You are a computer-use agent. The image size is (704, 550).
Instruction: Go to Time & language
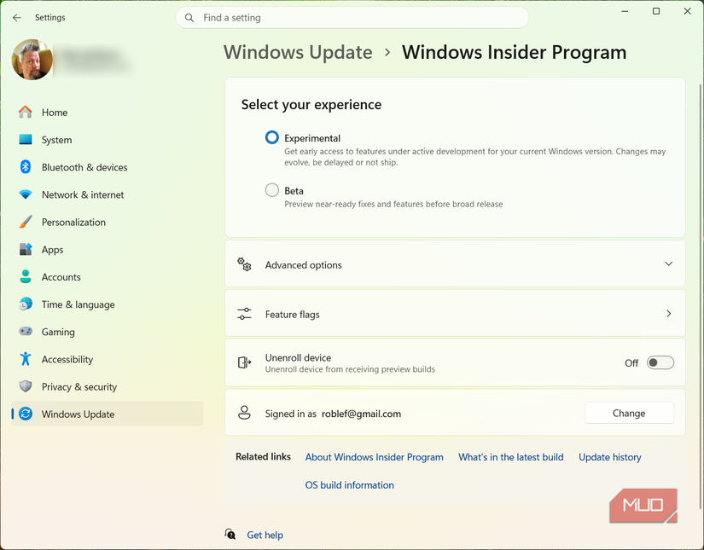click(x=108, y=304)
